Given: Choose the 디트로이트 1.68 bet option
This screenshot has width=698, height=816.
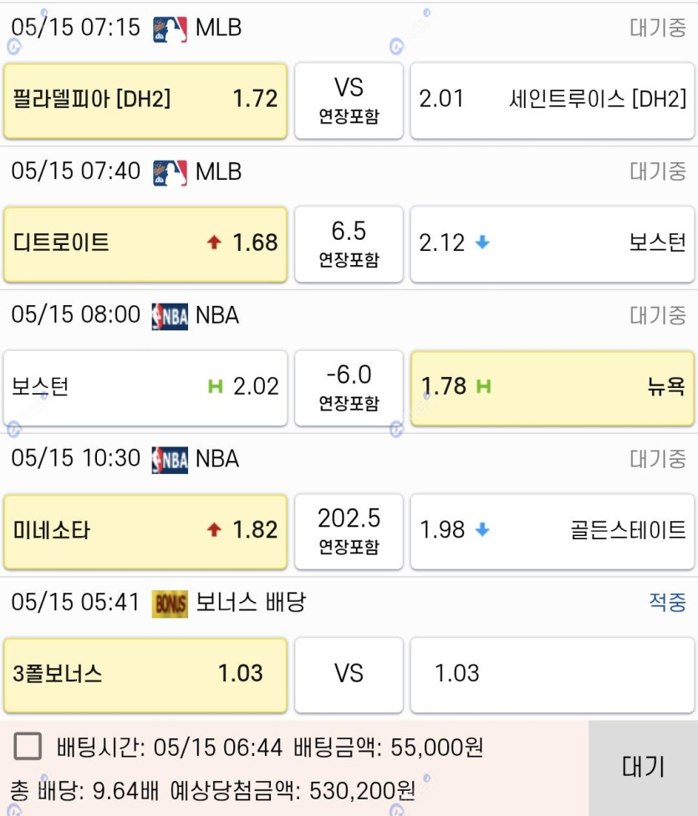Looking at the screenshot, I should coord(145,244).
